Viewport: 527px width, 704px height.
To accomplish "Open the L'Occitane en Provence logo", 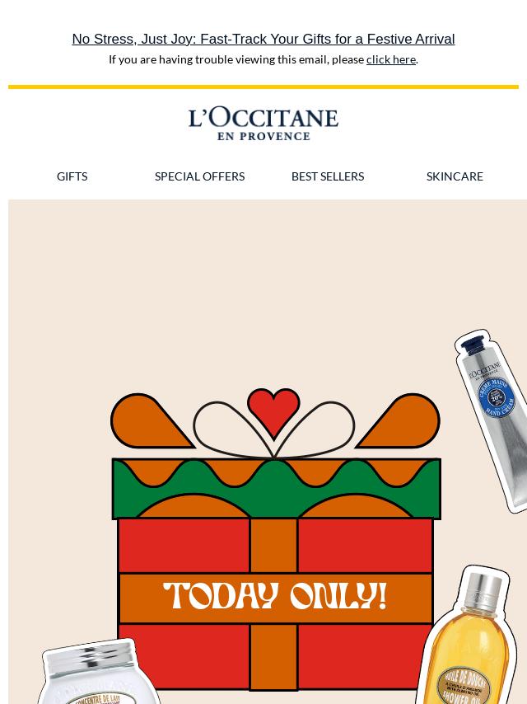I will (263, 124).
